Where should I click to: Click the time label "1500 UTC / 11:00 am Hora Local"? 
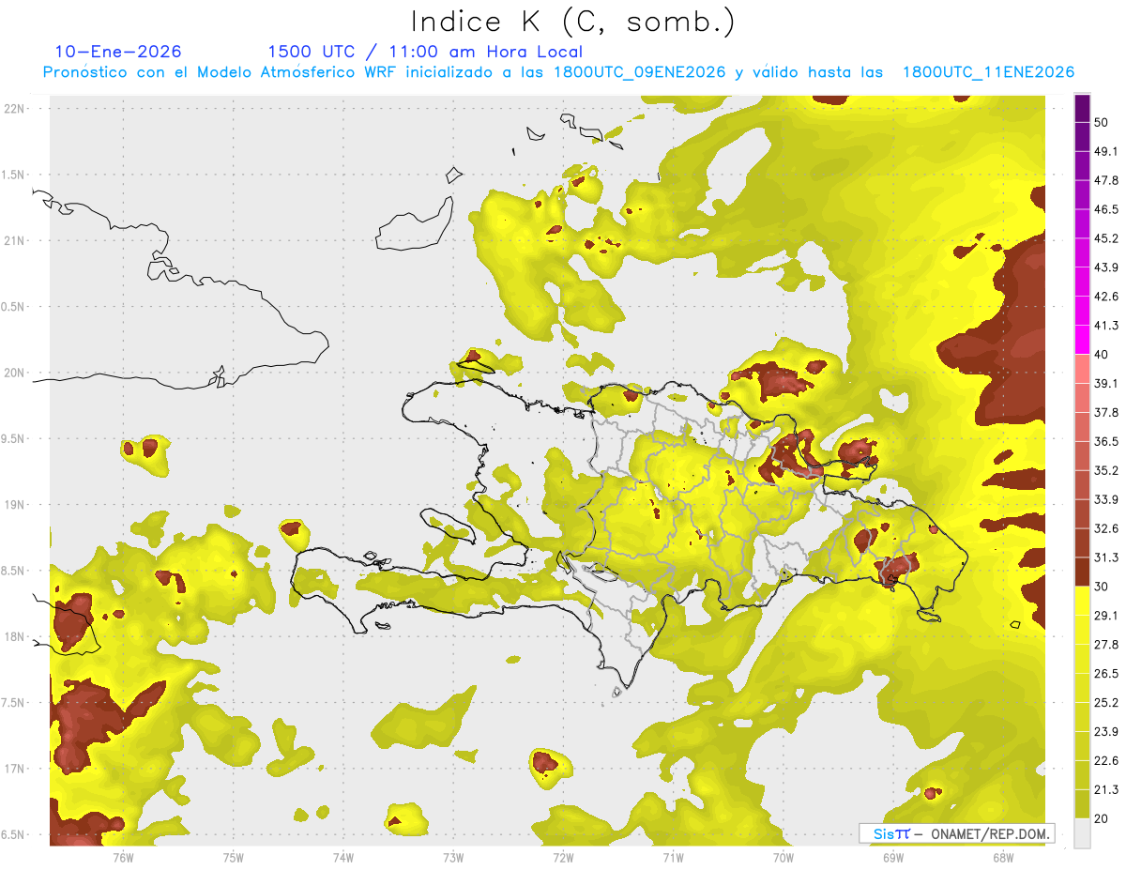click(x=425, y=52)
